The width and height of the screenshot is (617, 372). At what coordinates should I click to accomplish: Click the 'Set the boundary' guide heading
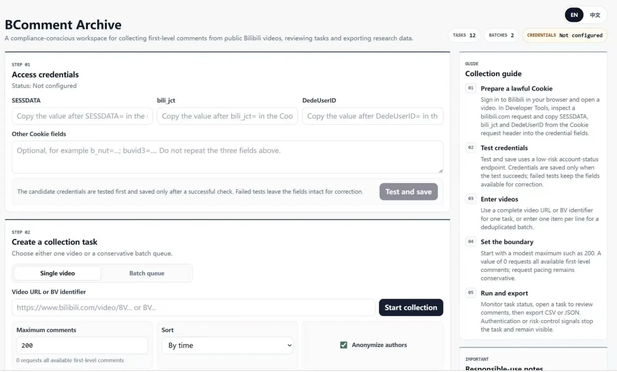click(x=507, y=242)
